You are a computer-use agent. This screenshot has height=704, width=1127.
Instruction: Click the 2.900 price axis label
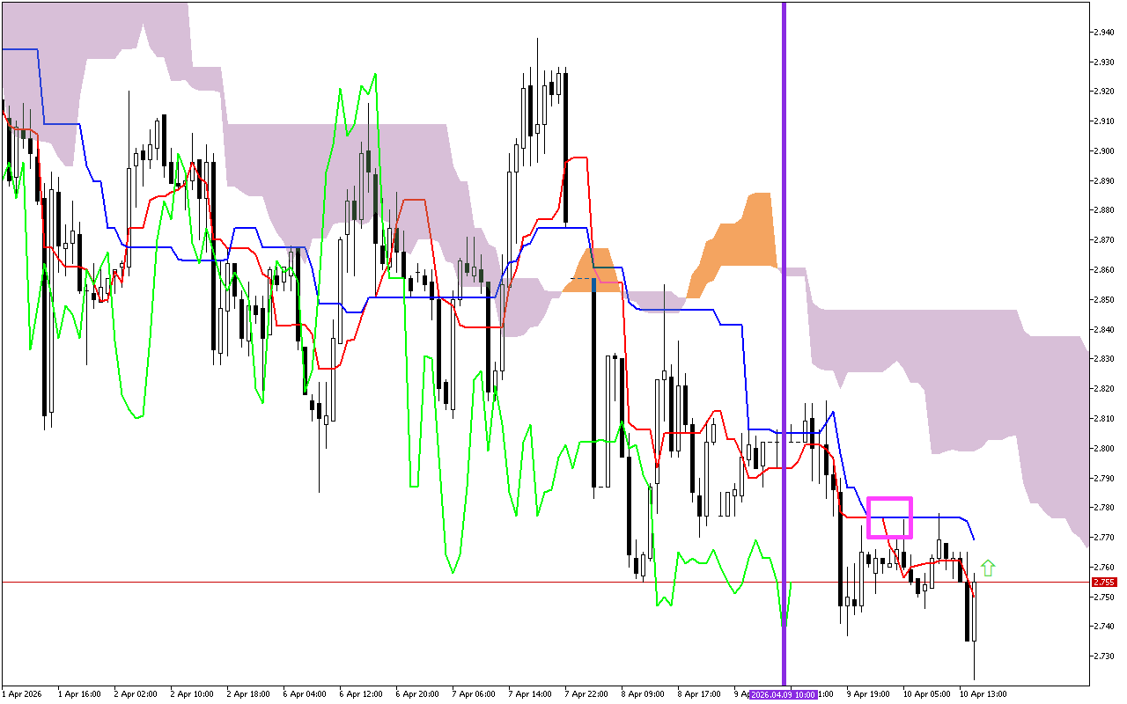(1104, 151)
